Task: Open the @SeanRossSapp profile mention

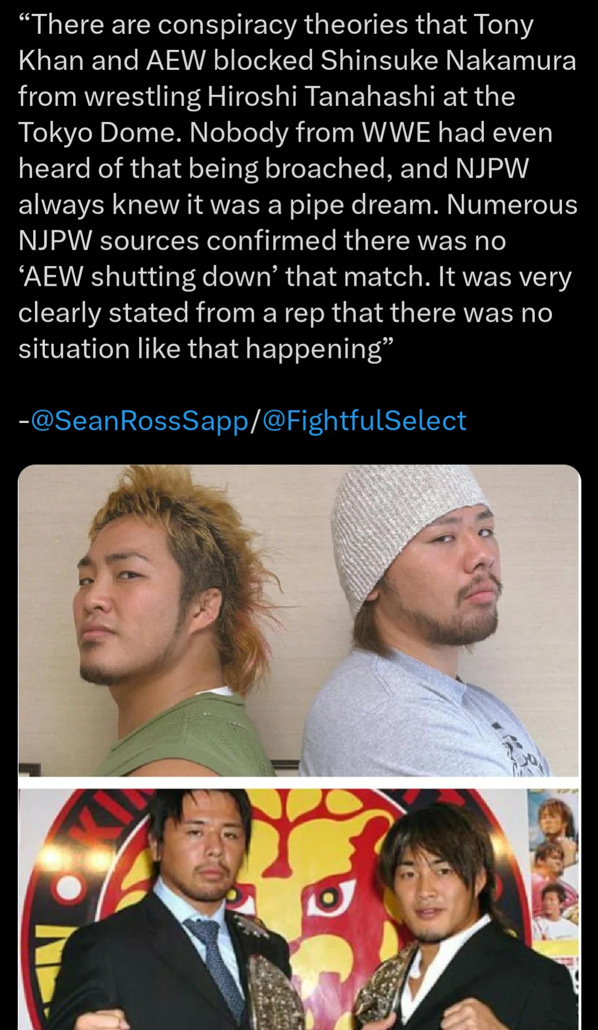Action: point(140,421)
